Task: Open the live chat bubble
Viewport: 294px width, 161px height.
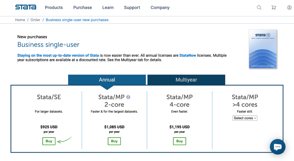Action: point(278,147)
